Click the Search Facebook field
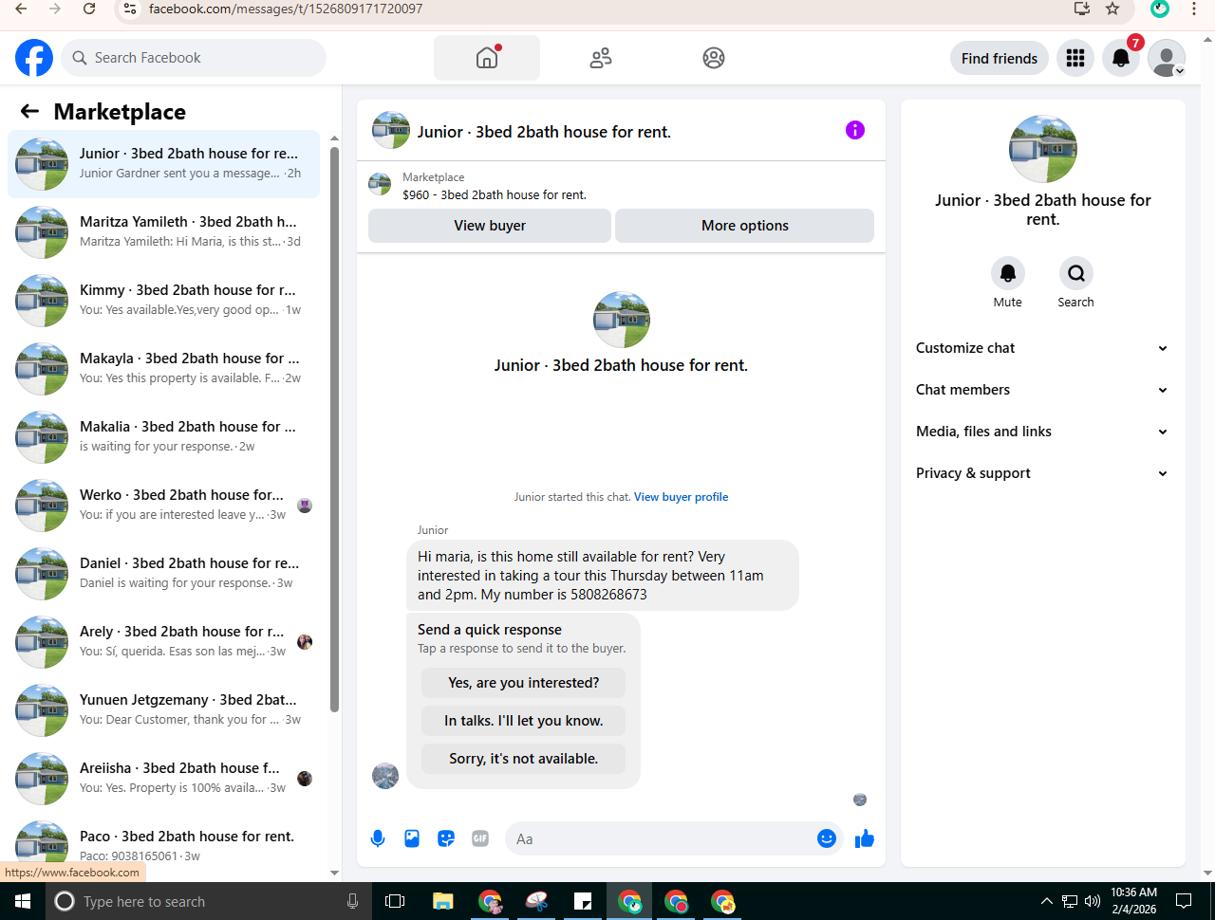Viewport: 1215px width, 920px height. click(194, 58)
